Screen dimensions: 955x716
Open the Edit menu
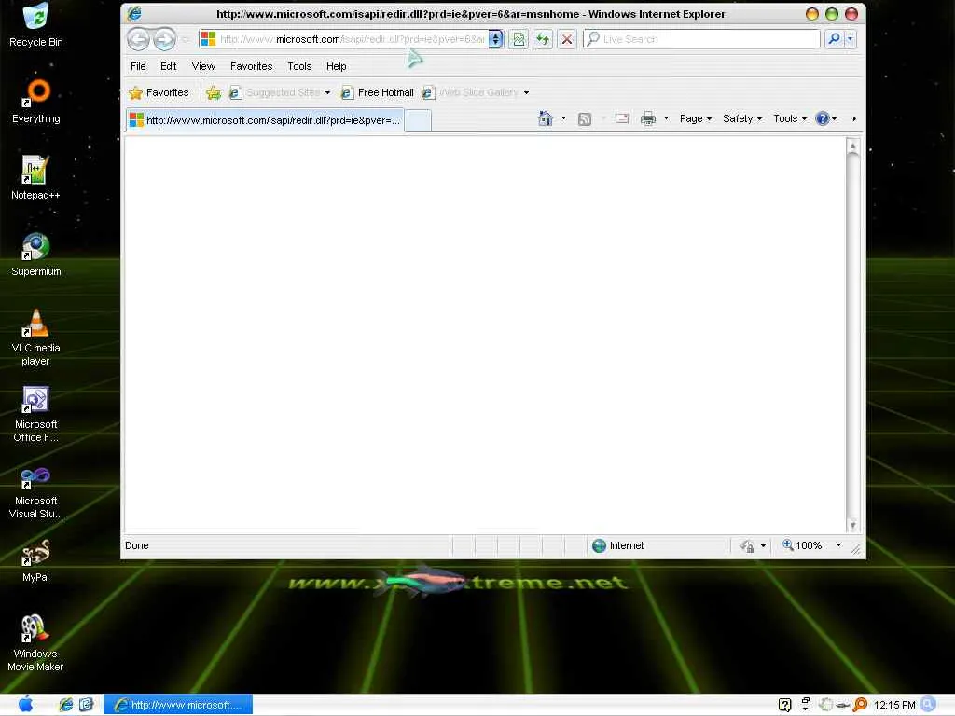168,66
